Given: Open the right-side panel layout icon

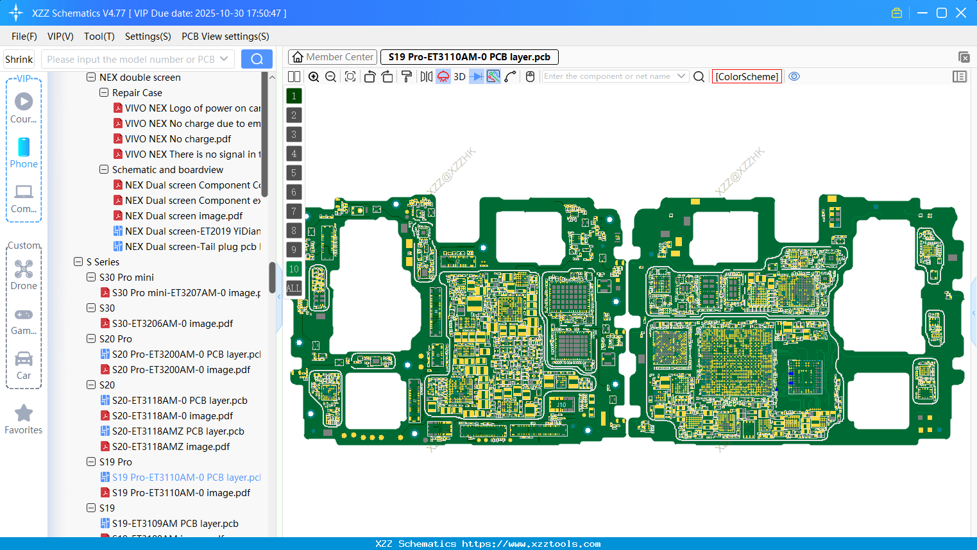Looking at the screenshot, I should click(x=960, y=76).
